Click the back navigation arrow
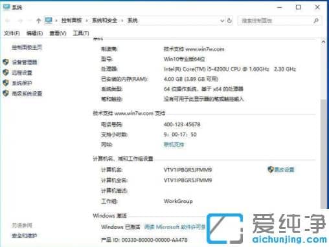Screen dimensions: 329x247 pos(8,21)
